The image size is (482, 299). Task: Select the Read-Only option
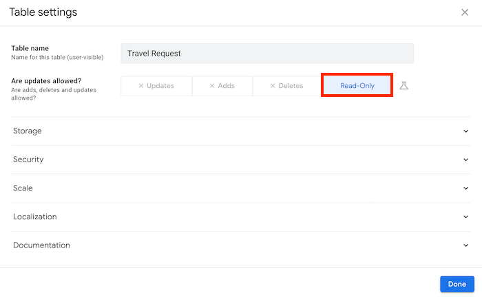pyautogui.click(x=357, y=86)
